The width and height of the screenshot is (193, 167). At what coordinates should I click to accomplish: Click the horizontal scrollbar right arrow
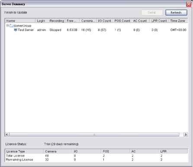pos(186,135)
